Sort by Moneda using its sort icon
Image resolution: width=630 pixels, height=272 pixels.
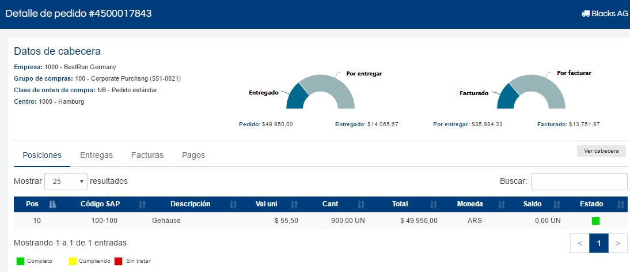(501, 204)
